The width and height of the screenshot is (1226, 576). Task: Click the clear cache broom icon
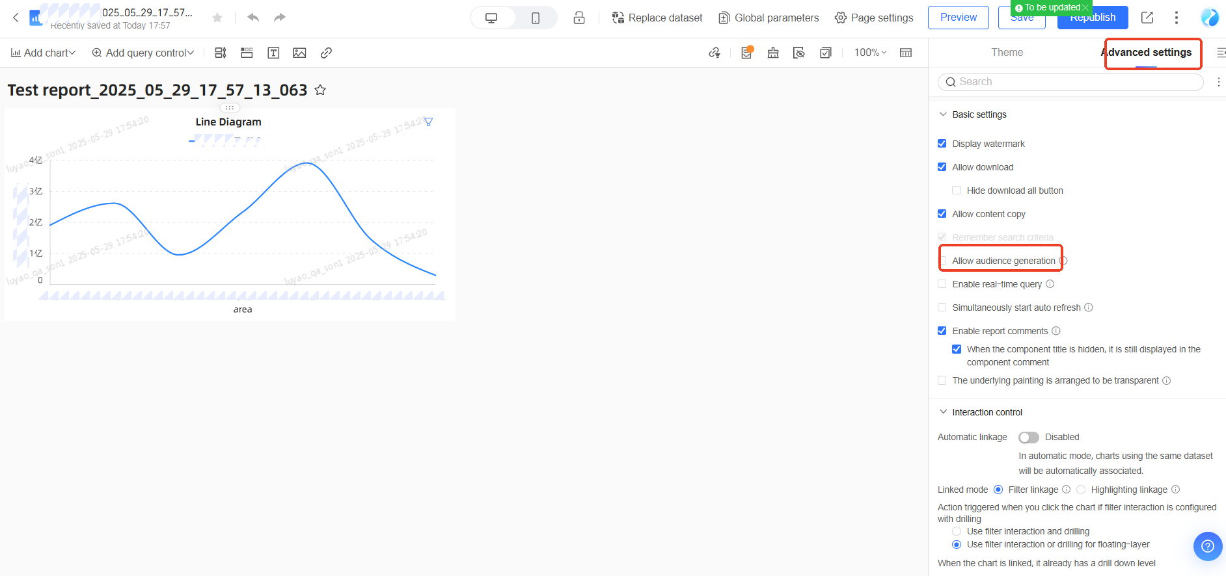coord(773,53)
